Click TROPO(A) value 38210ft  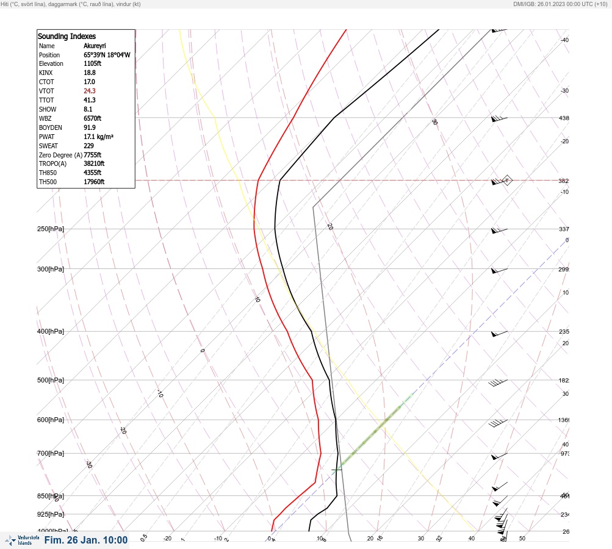pos(94,163)
